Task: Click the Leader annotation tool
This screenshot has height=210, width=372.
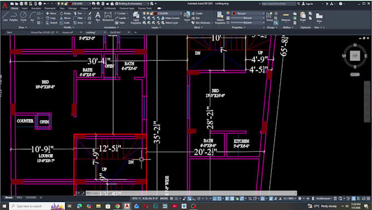Action: pyautogui.click(x=121, y=18)
